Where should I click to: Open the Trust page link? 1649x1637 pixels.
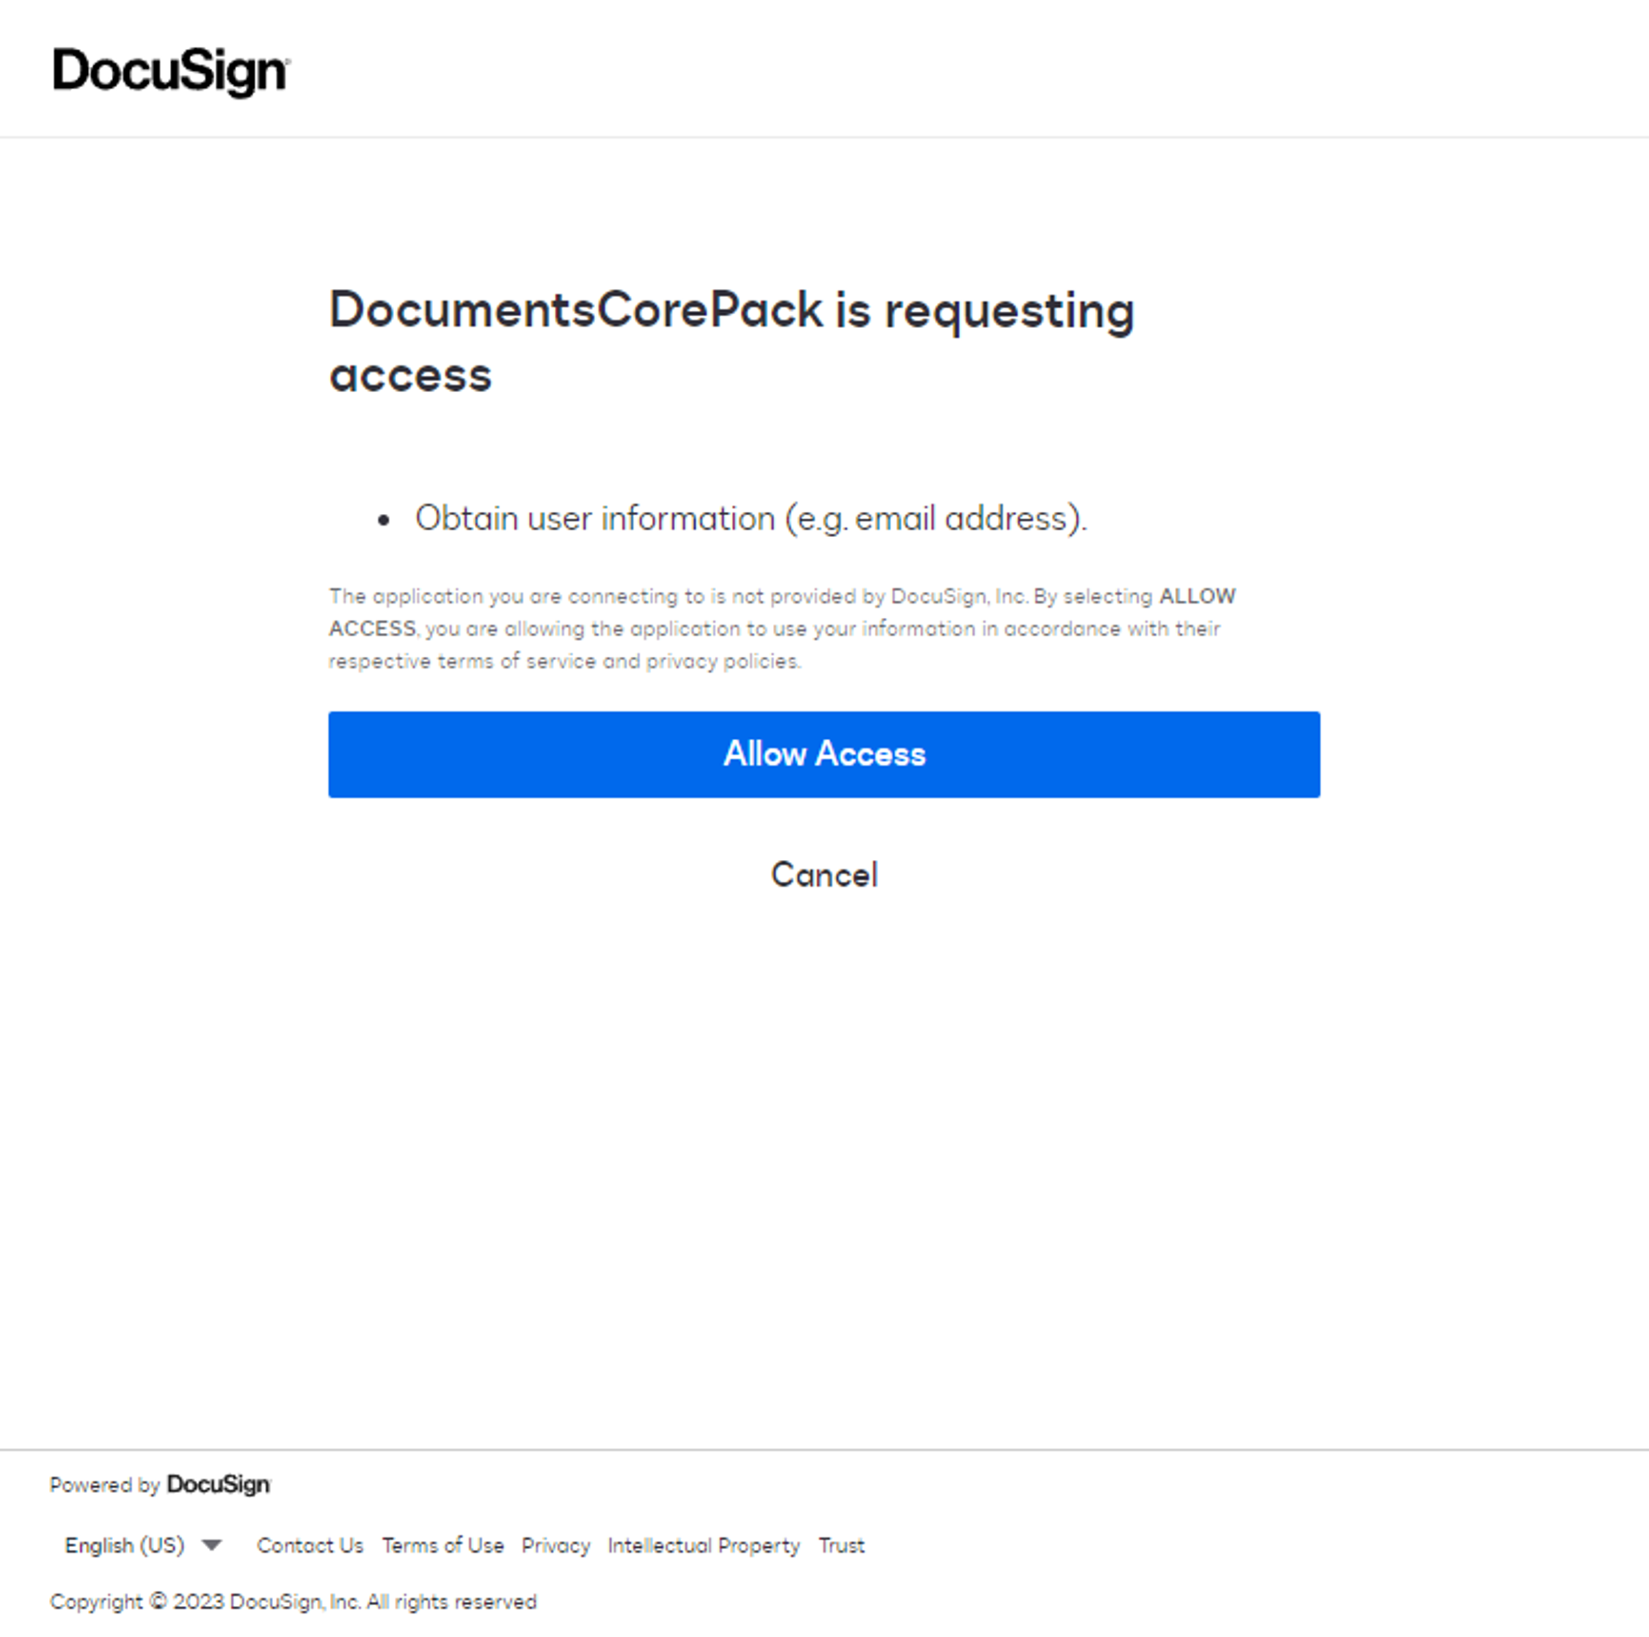click(x=841, y=1545)
